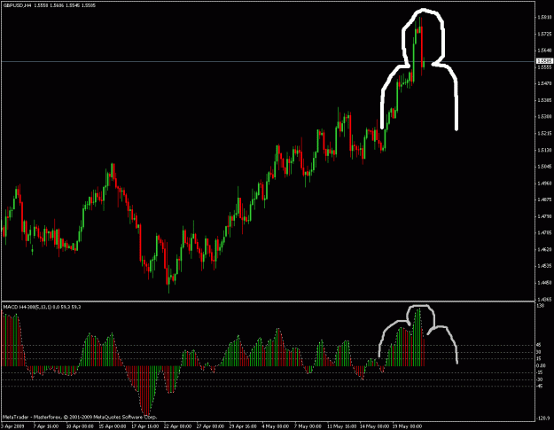
Task: Click the 1.5555 price scale label
Action: pyautogui.click(x=544, y=66)
